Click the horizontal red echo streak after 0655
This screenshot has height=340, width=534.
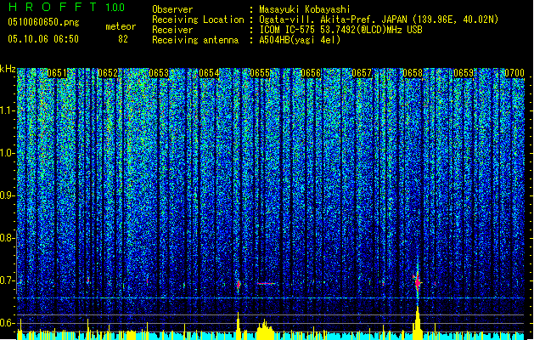coord(266,283)
